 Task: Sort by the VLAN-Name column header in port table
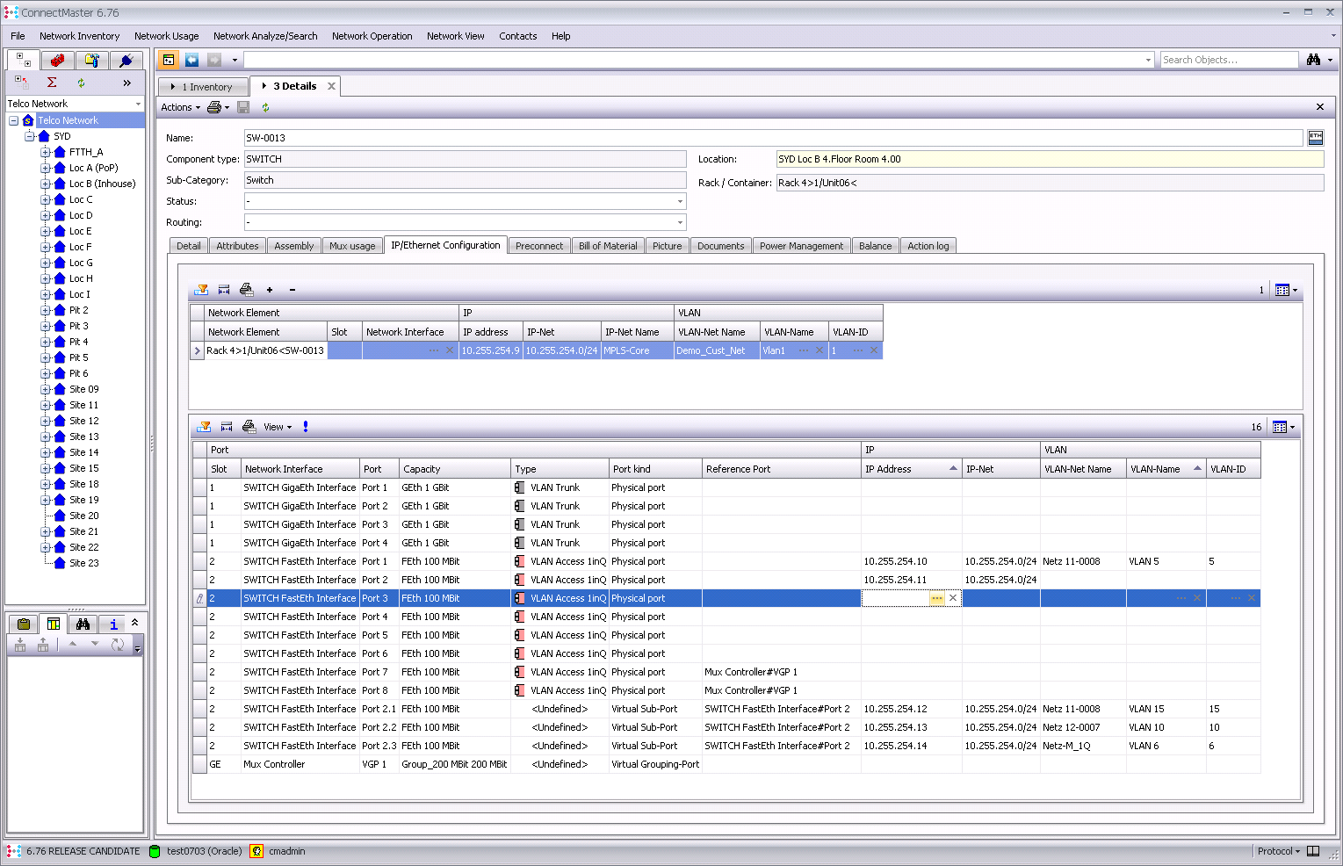(x=1166, y=469)
